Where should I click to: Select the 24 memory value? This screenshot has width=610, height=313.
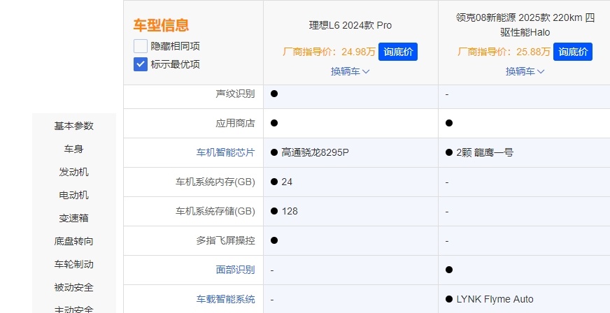pyautogui.click(x=287, y=182)
